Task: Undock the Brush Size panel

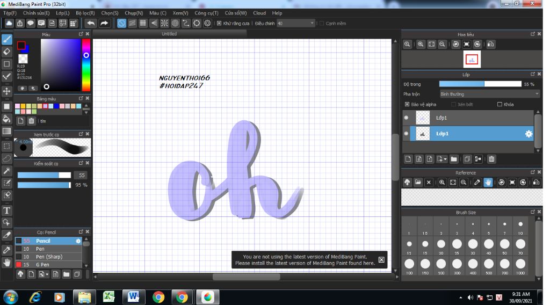Action: (x=533, y=212)
